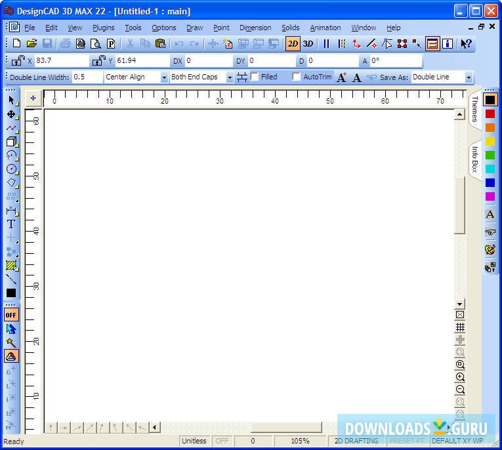This screenshot has width=502, height=450.
Task: Open the Dimension menu
Action: click(x=255, y=28)
